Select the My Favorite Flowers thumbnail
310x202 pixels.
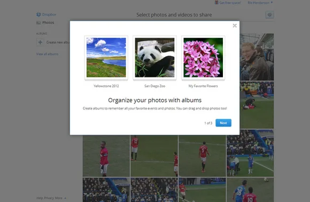[x=203, y=58]
